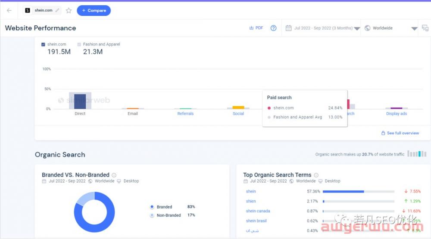Select the Email channel bar
Screen dimensions: 431x239
[133, 108]
